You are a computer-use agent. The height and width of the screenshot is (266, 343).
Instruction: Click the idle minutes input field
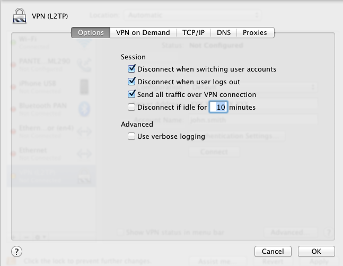(218, 107)
